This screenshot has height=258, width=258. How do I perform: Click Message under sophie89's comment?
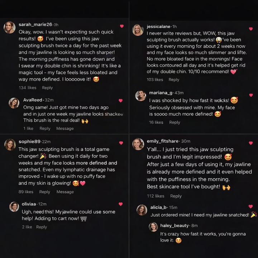[65, 192]
